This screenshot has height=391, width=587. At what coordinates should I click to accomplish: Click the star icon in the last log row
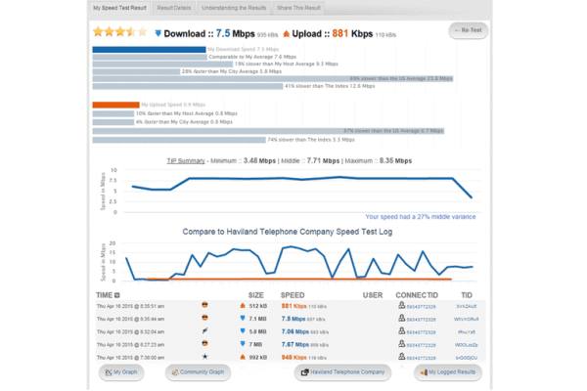[x=205, y=357]
